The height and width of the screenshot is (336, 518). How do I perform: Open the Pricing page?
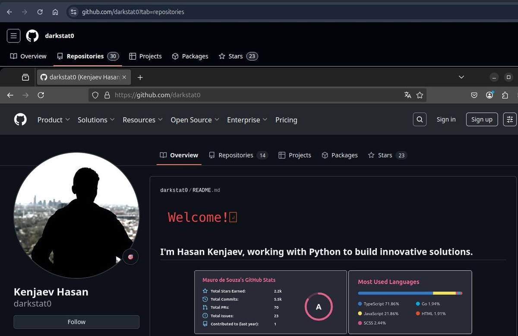tap(286, 120)
